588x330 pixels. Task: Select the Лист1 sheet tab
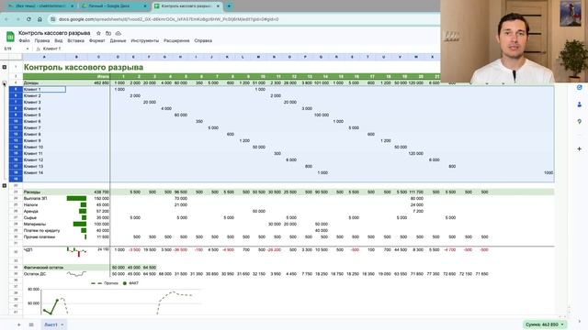coord(51,324)
